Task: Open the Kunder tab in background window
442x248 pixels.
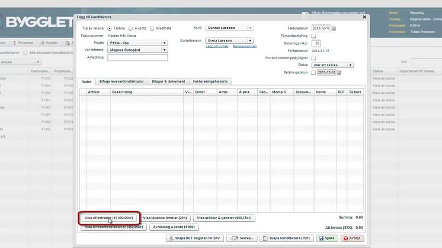Action: click(49, 43)
